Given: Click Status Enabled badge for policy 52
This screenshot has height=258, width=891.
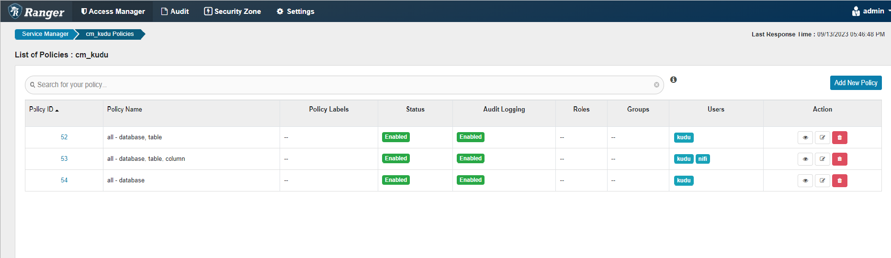Looking at the screenshot, I should (x=396, y=137).
